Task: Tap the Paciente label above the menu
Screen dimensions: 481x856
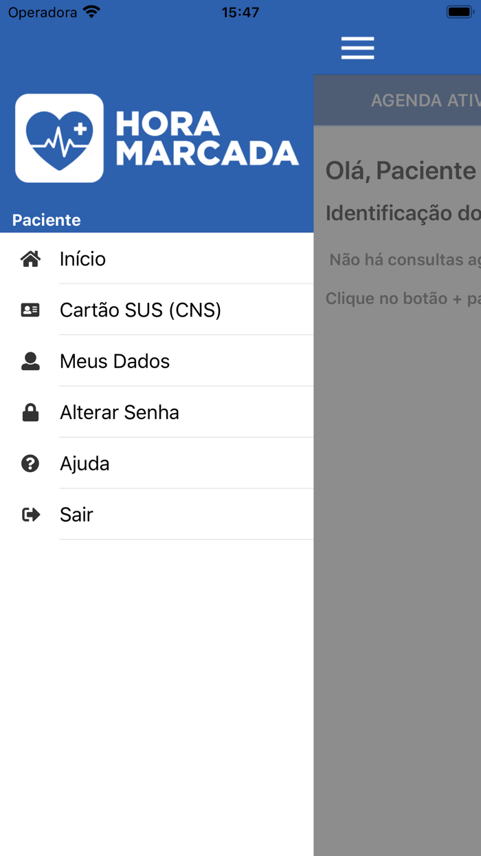Action: [x=45, y=220]
